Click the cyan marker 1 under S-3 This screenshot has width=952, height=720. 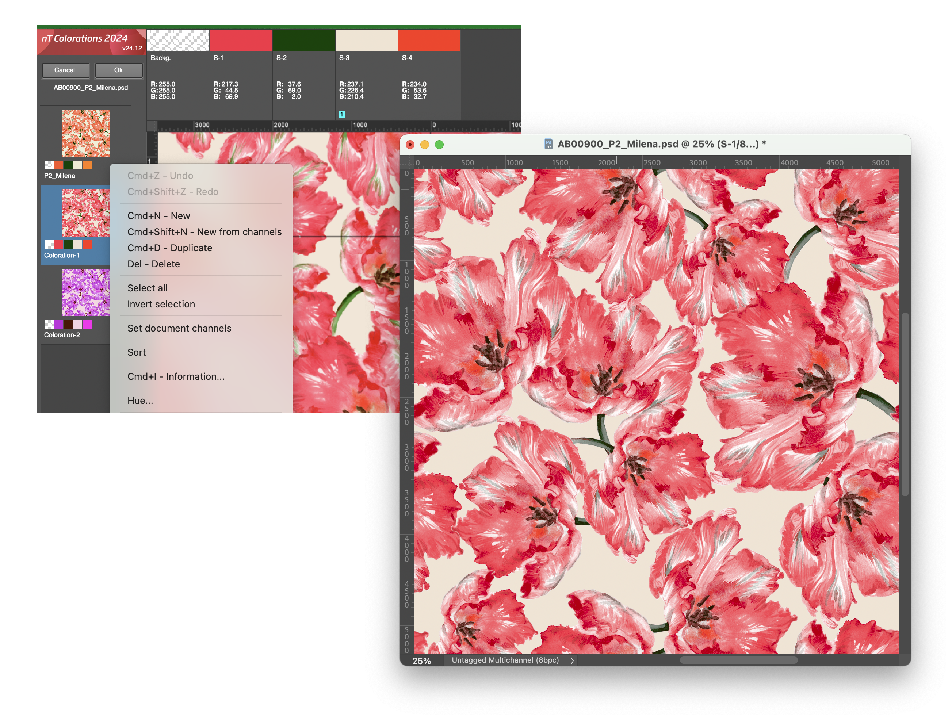pos(342,114)
